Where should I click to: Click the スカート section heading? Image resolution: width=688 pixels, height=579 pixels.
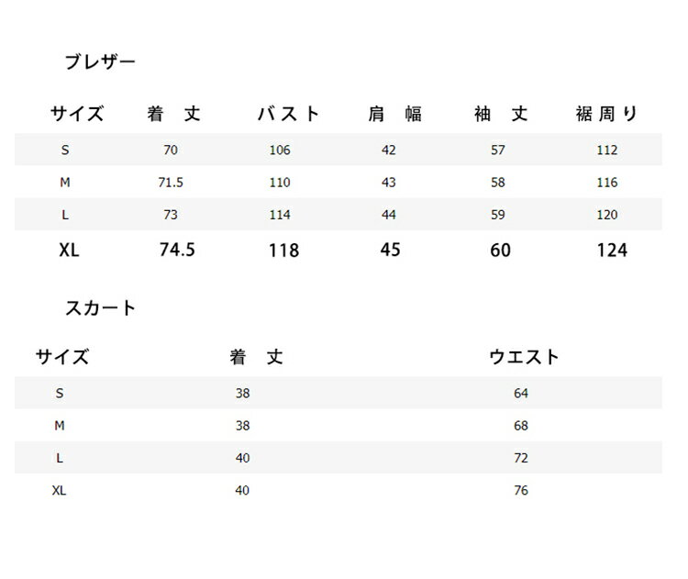click(x=100, y=308)
